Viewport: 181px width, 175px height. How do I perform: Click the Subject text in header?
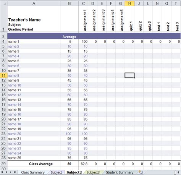[x=15, y=25]
